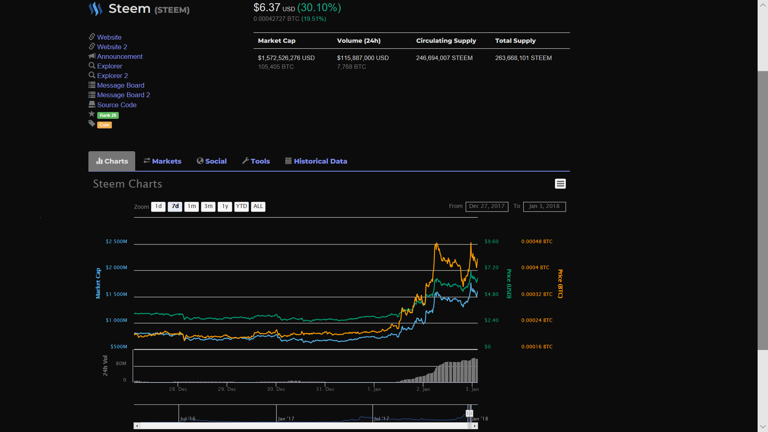Open the From date field Dec 27, 2017
Image resolution: width=768 pixels, height=432 pixels.
(x=486, y=206)
